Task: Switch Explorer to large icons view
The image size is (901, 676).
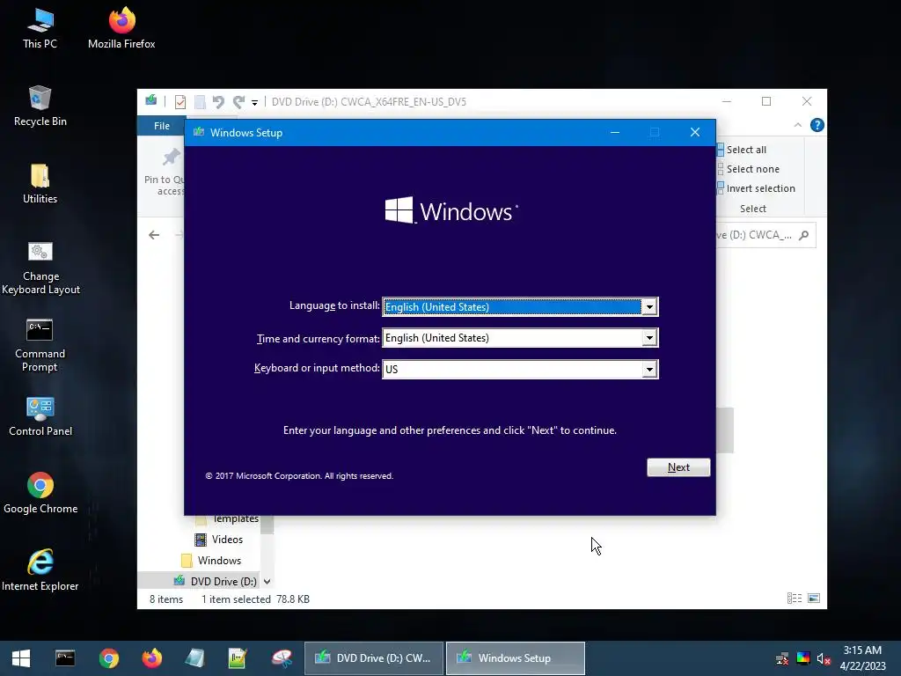Action: tap(814, 599)
